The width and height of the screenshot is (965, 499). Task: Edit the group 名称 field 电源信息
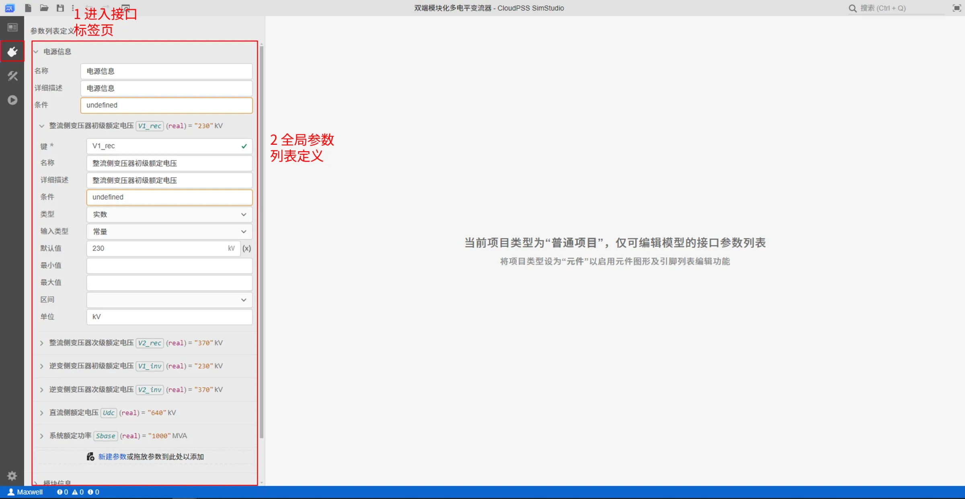(x=166, y=71)
